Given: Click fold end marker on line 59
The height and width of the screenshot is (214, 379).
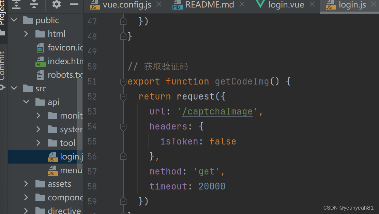Looking at the screenshot, I should coord(123,201).
